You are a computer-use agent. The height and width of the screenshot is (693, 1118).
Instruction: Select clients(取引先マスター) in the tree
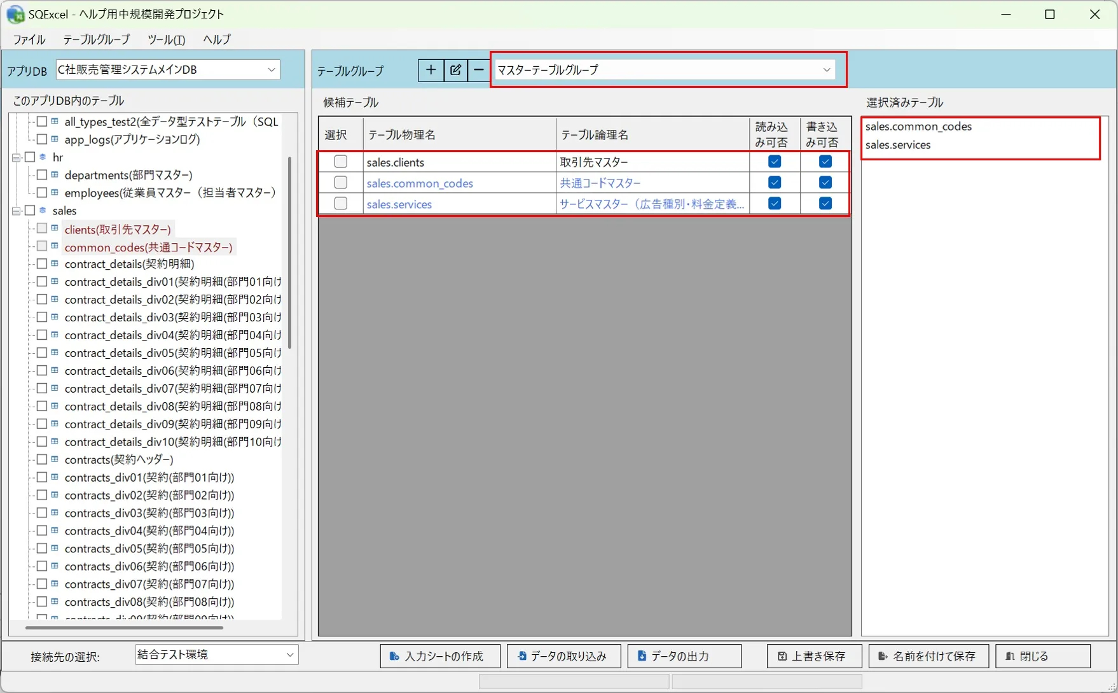(118, 229)
